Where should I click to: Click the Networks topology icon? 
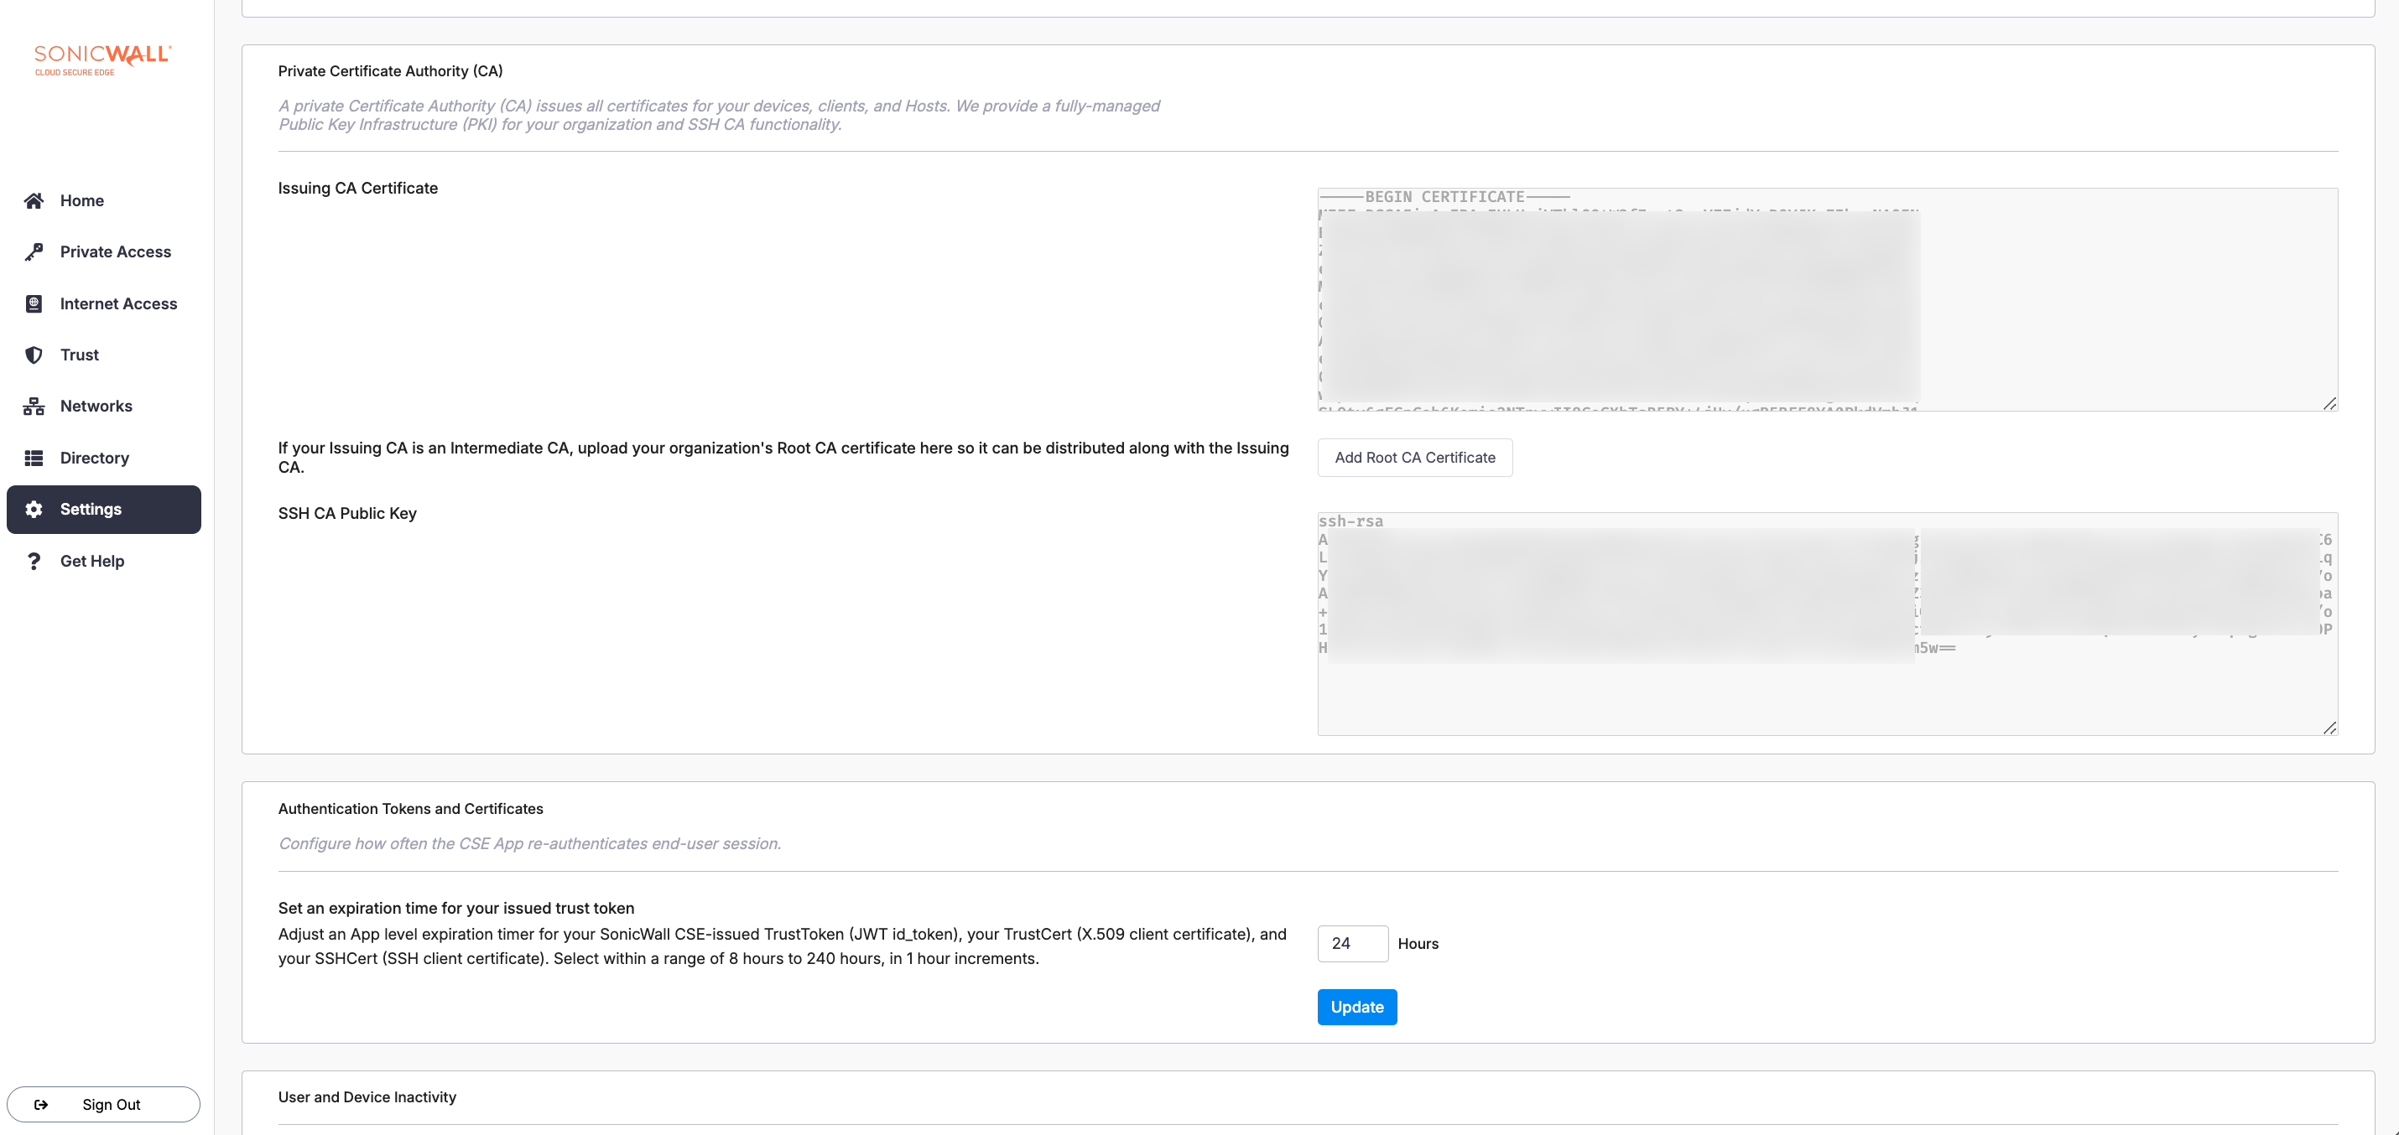pyautogui.click(x=34, y=407)
